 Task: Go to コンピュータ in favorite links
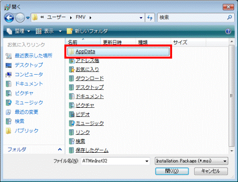tap(29, 75)
